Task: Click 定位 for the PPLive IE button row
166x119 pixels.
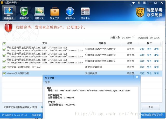Action: (x=142, y=67)
